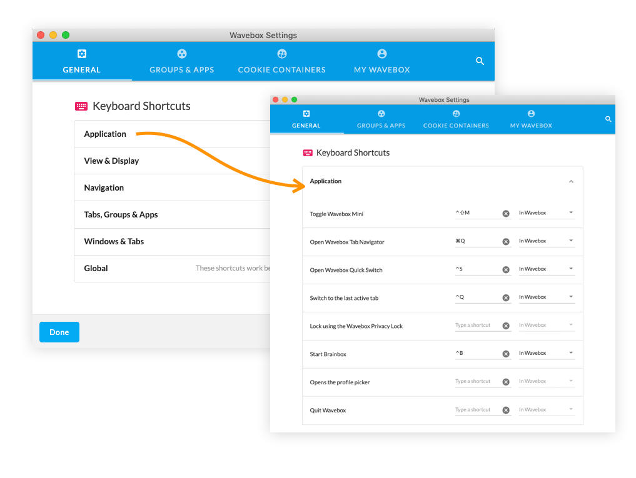The height and width of the screenshot is (478, 636).
Task: Expand the Application section in the back window
Action: (x=173, y=134)
